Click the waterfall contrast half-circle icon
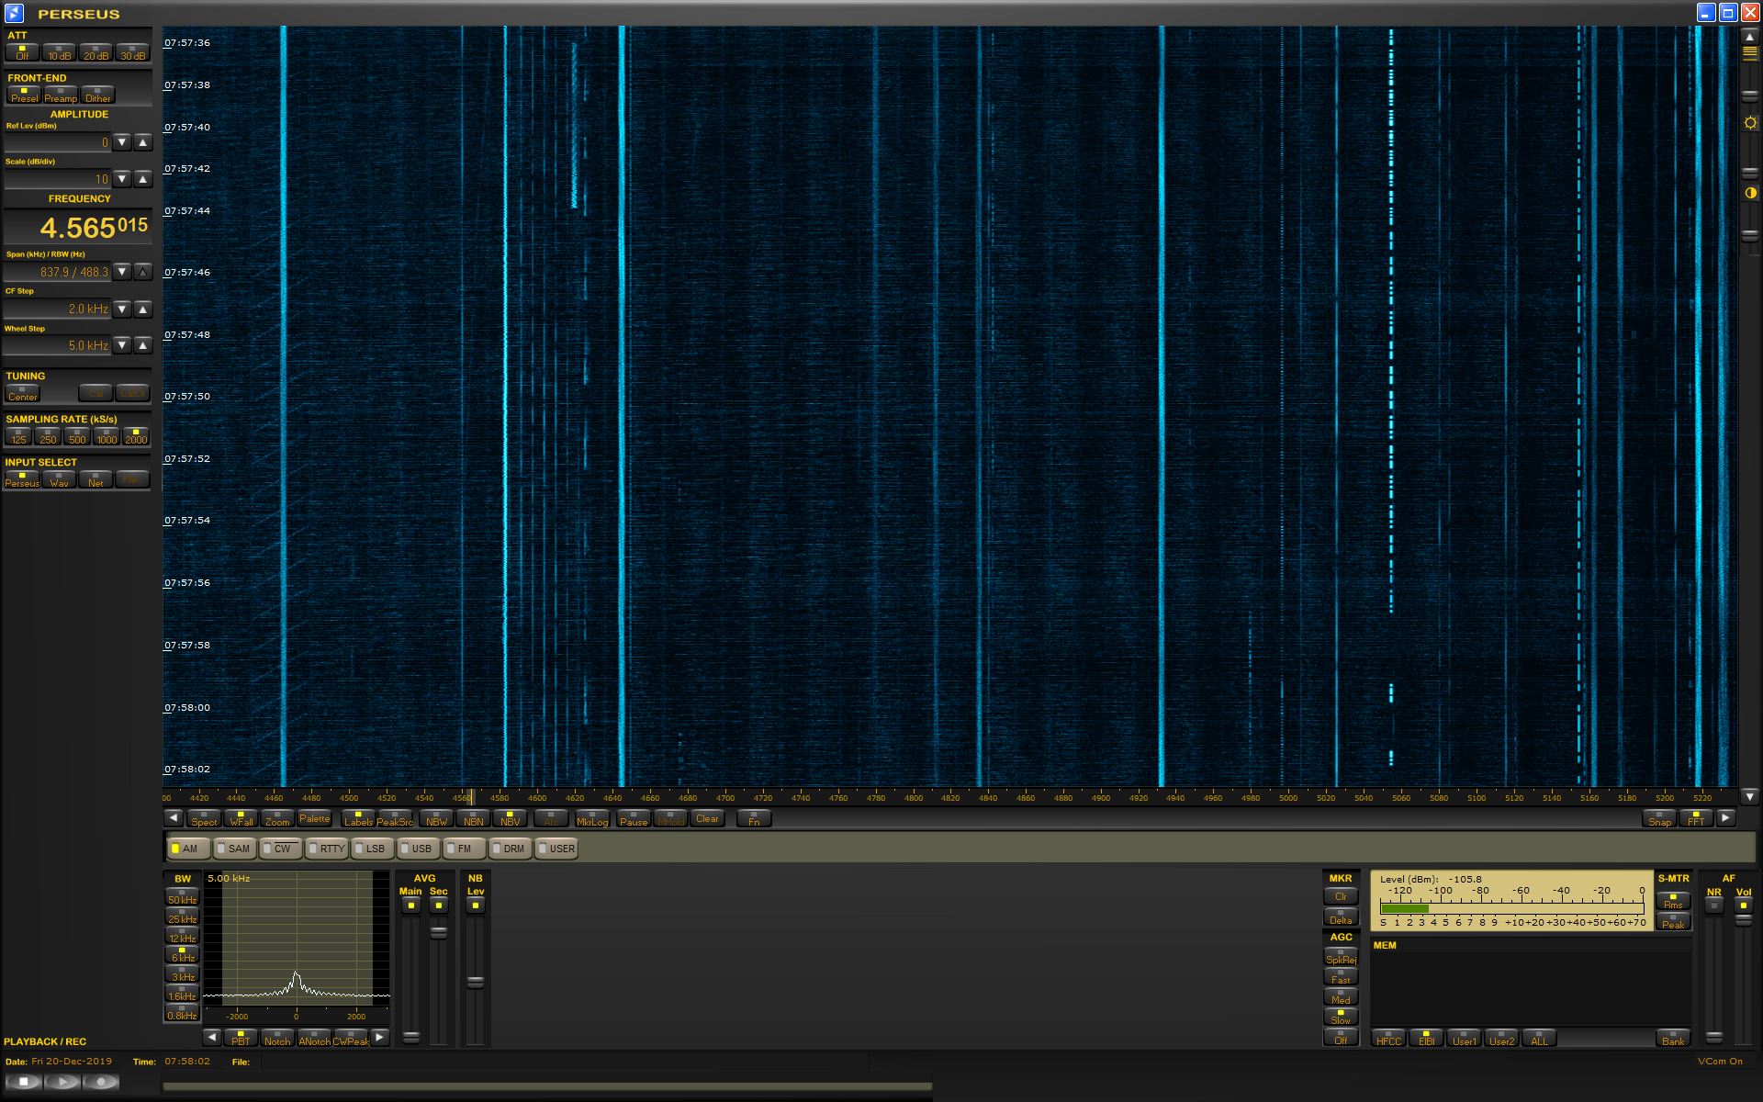The width and height of the screenshot is (1763, 1102). tap(1750, 193)
